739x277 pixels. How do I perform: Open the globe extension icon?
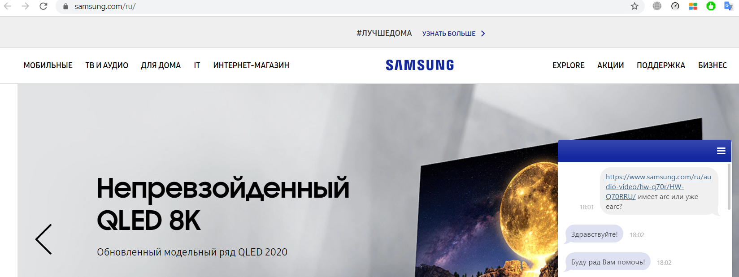tap(657, 6)
